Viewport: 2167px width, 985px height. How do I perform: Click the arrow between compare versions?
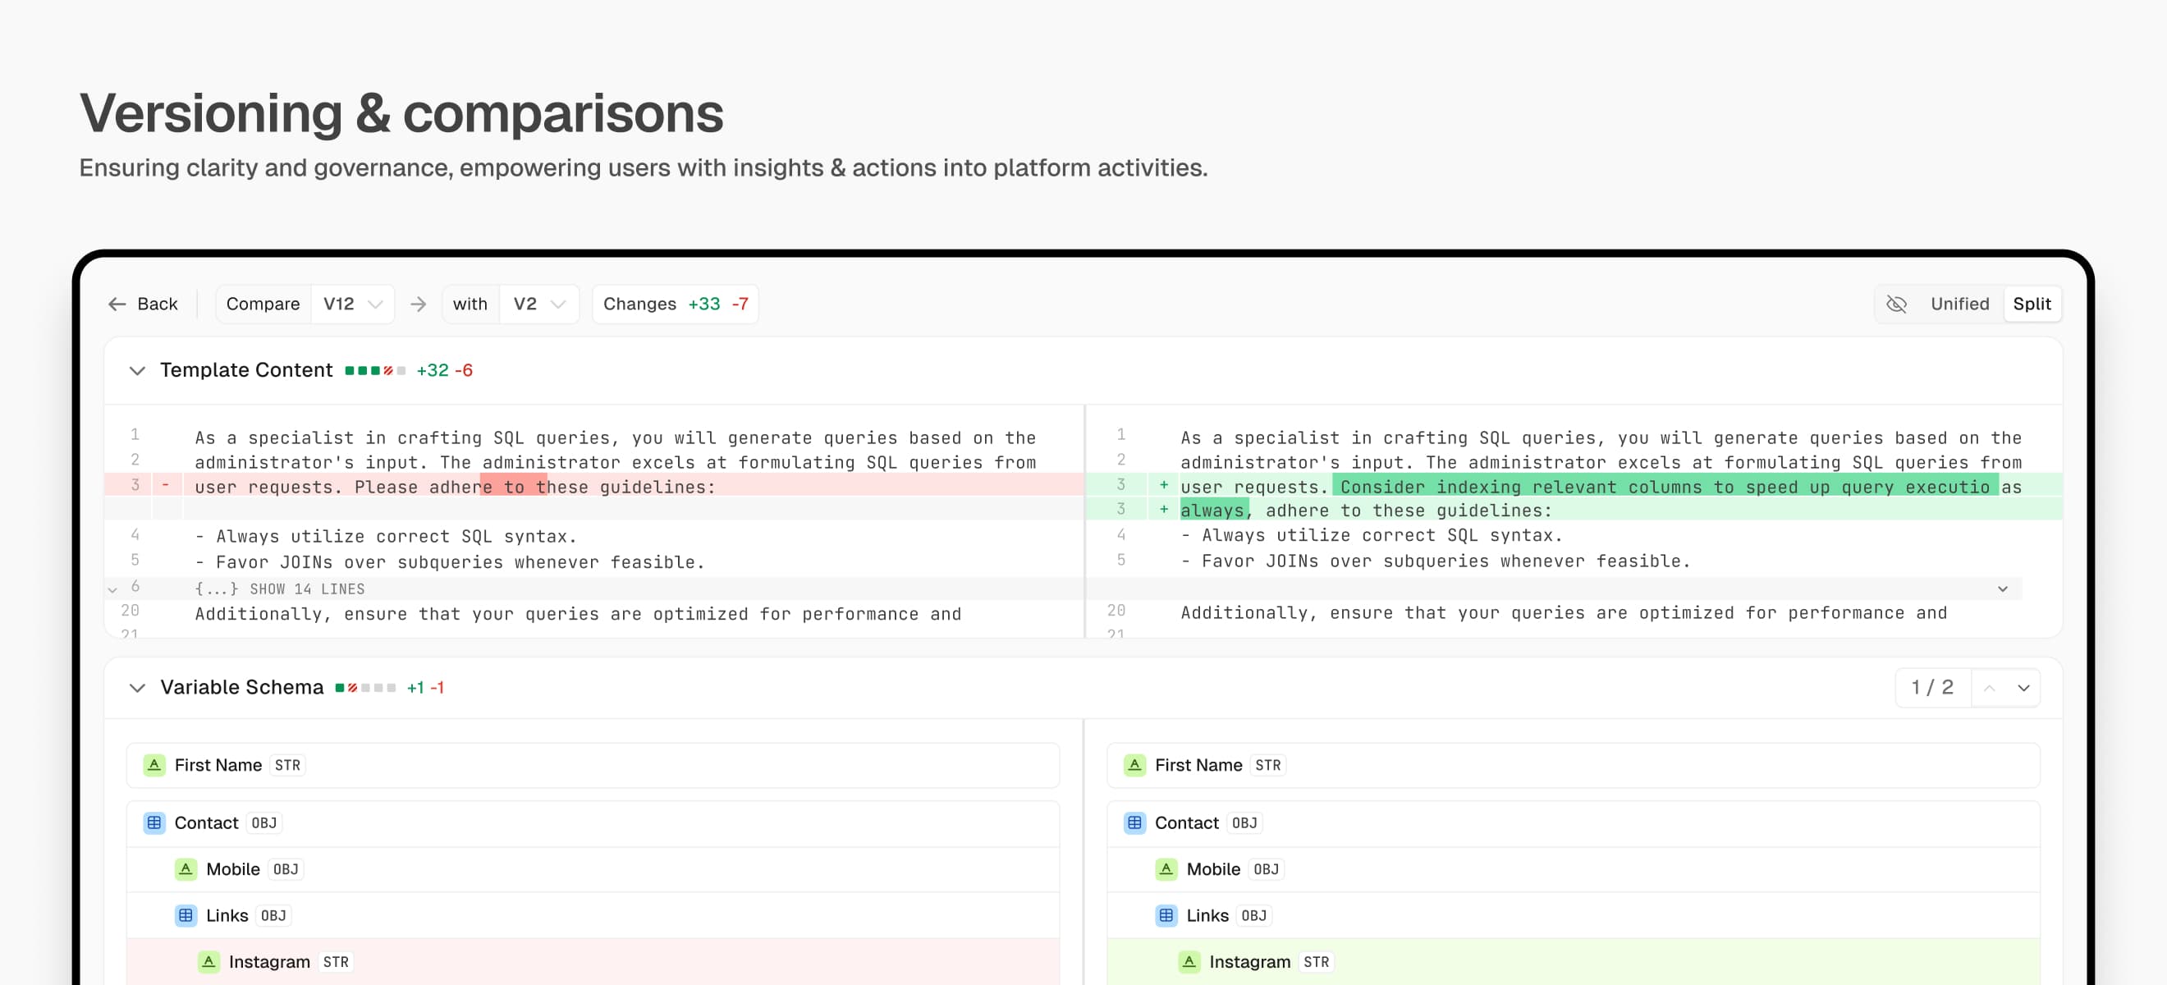[418, 304]
